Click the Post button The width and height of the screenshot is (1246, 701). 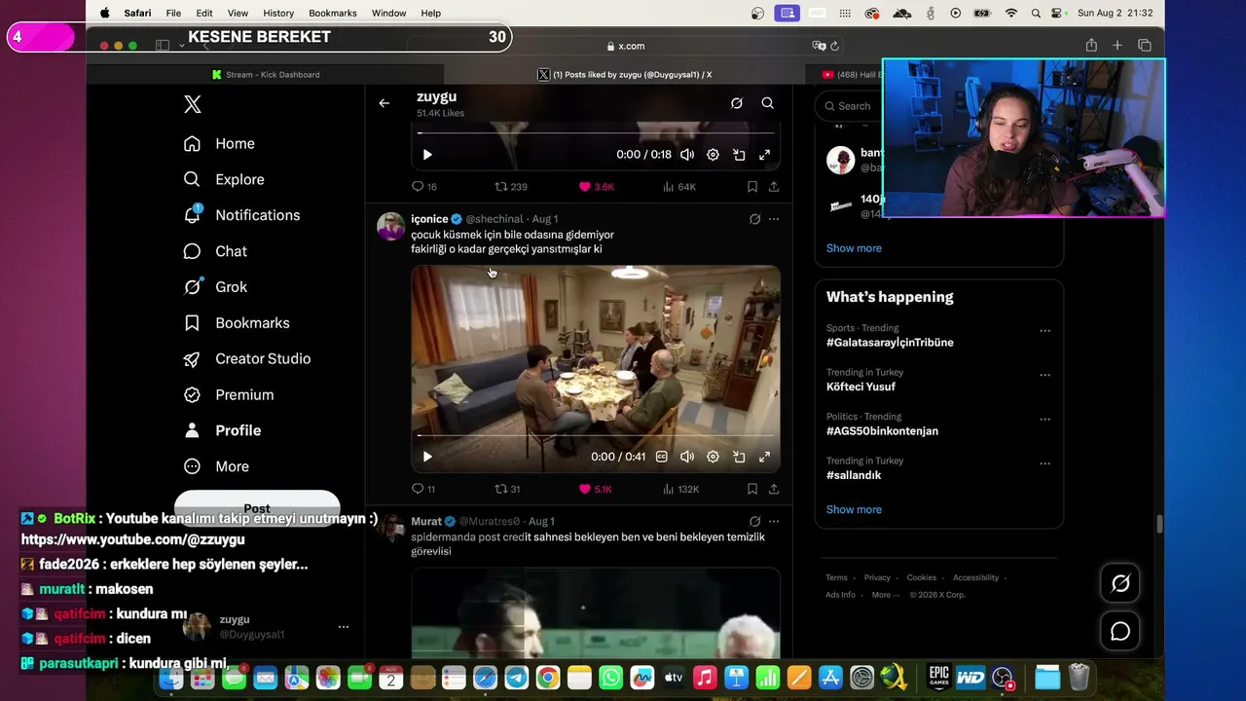coord(257,508)
